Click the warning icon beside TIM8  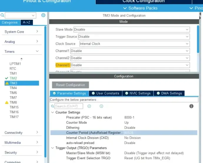point(7,103)
